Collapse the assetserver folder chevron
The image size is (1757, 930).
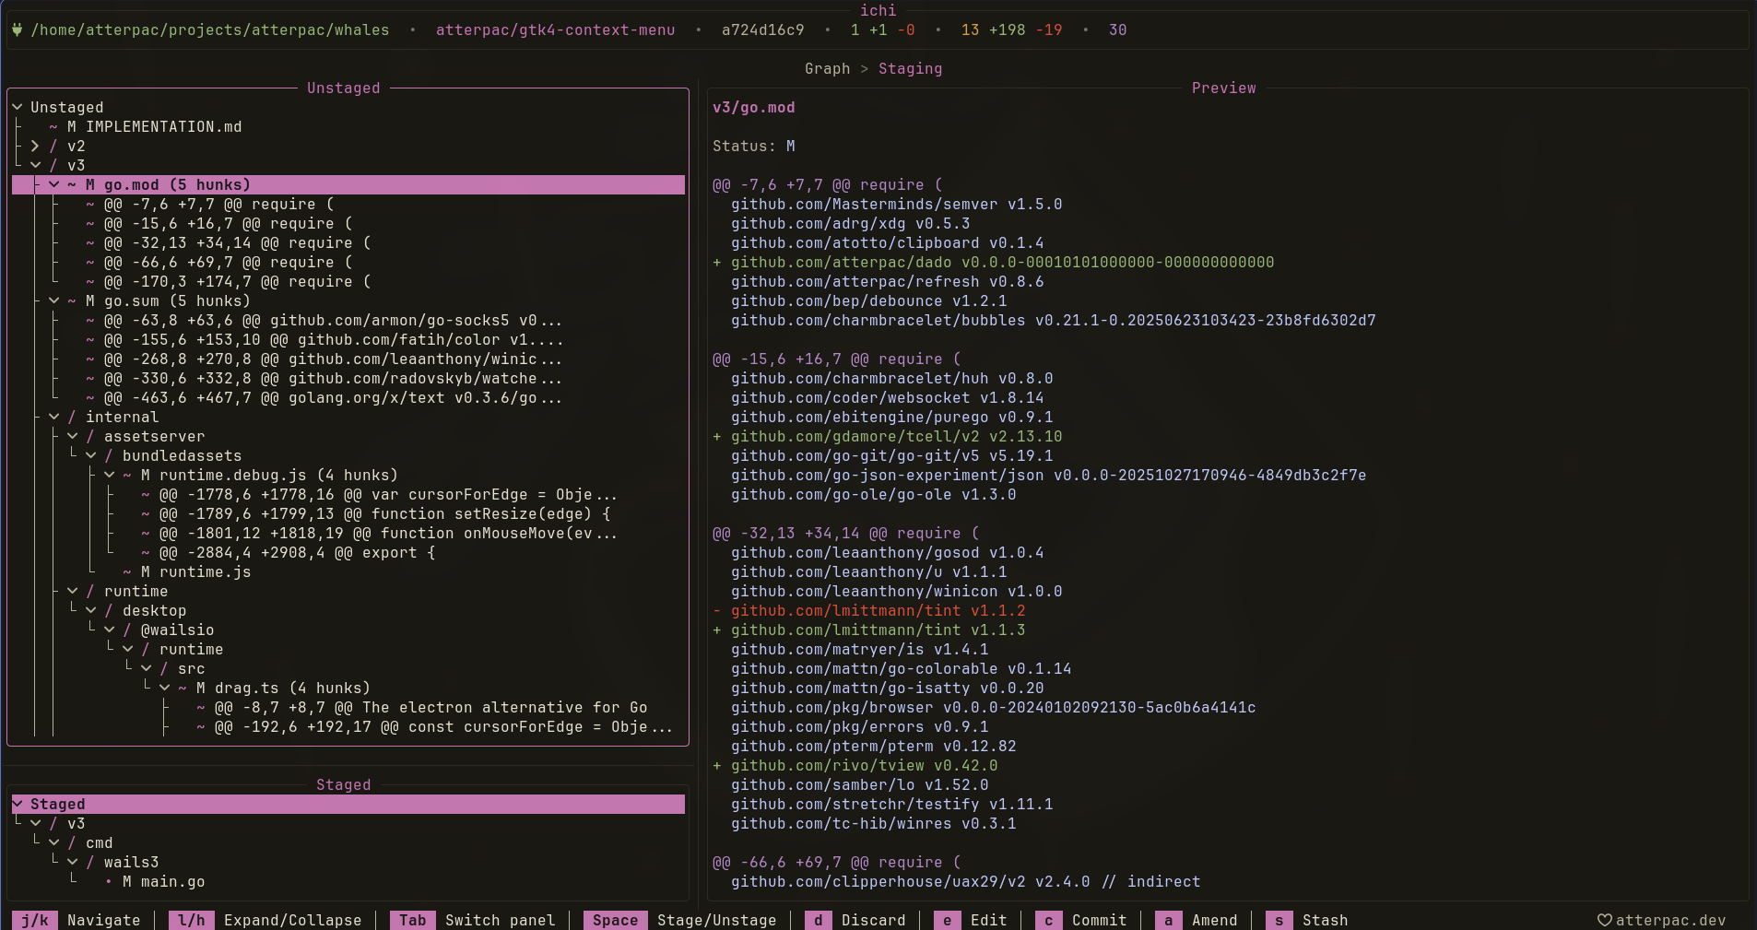73,436
